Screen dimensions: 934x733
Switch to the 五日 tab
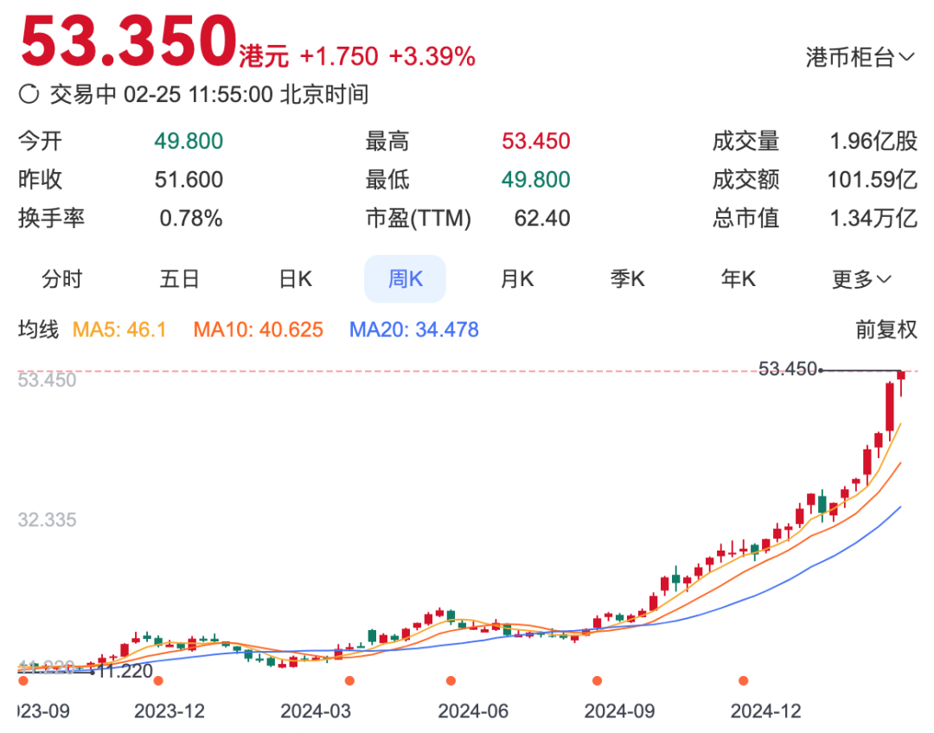(179, 278)
